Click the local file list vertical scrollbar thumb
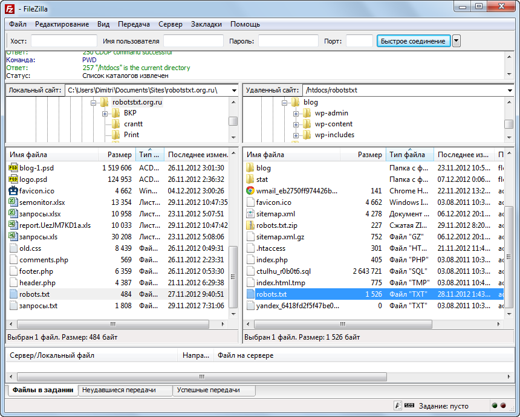 click(233, 277)
